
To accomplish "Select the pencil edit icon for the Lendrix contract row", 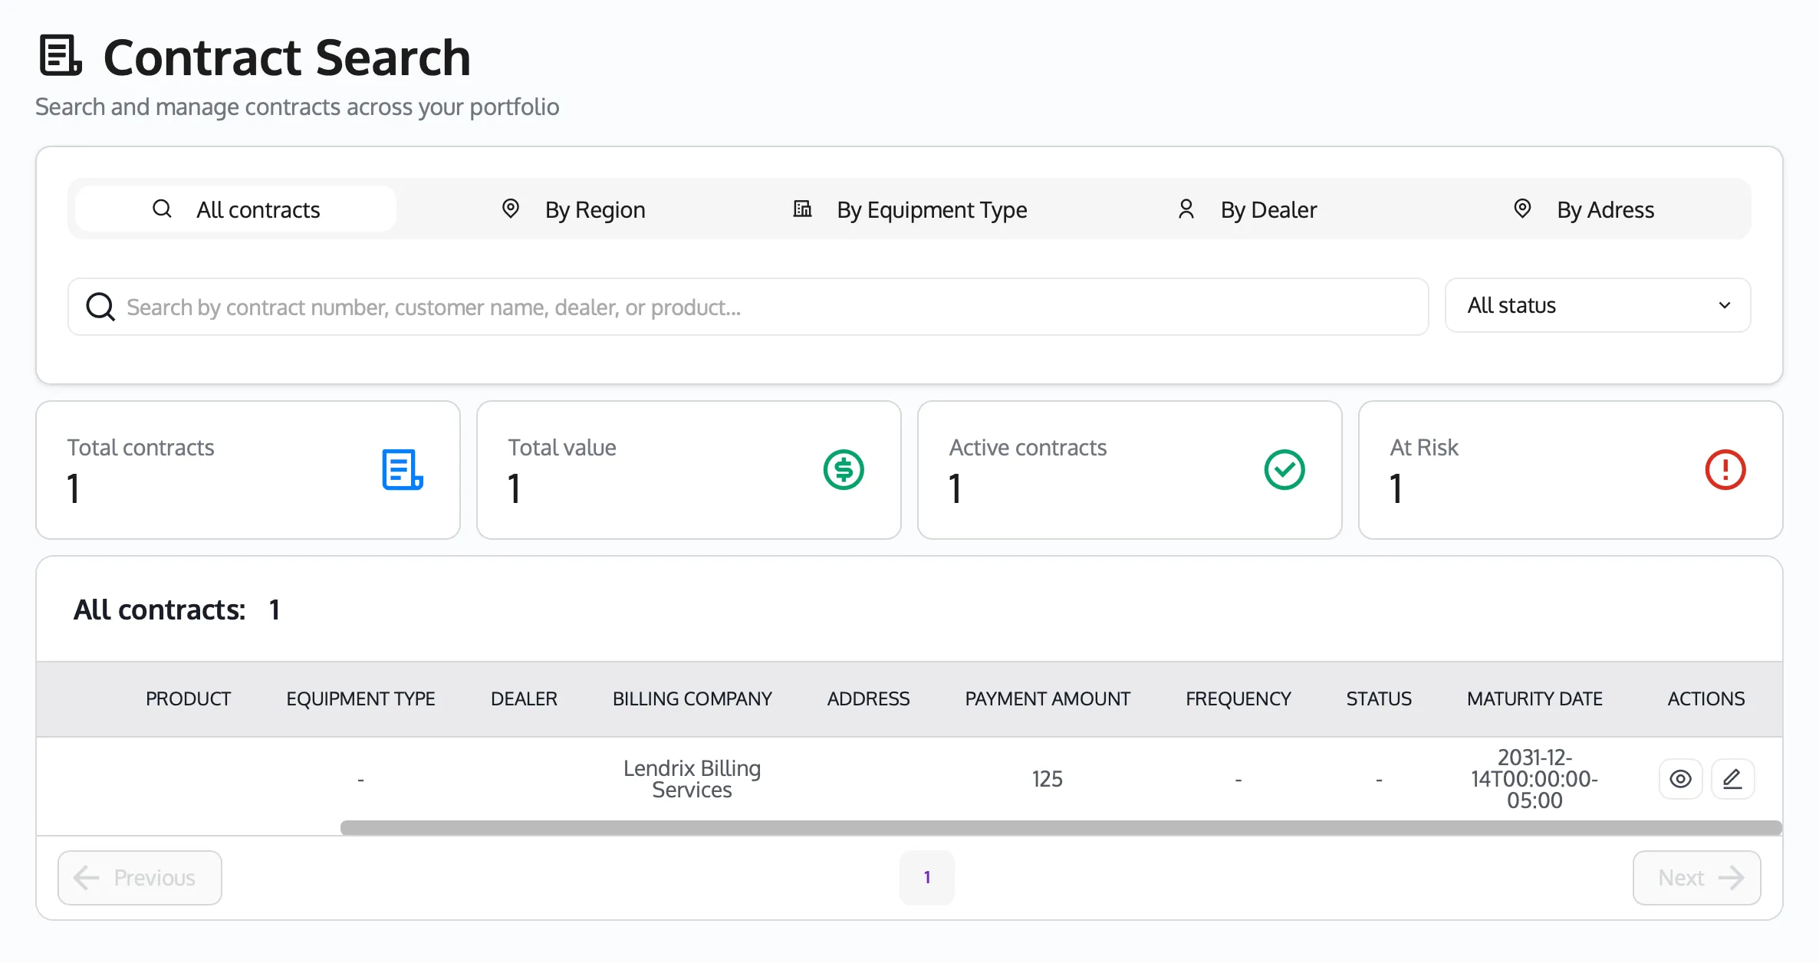I will point(1732,778).
